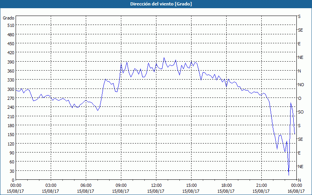Click the "N" compass label level with 0

299,180
